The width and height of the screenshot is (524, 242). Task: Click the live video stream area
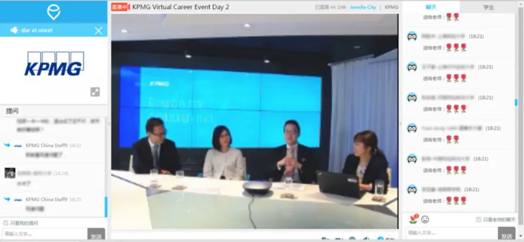pos(255,122)
